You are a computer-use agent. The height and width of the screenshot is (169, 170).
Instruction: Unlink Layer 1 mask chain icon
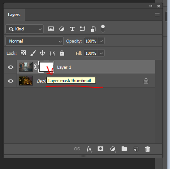tap(36, 67)
